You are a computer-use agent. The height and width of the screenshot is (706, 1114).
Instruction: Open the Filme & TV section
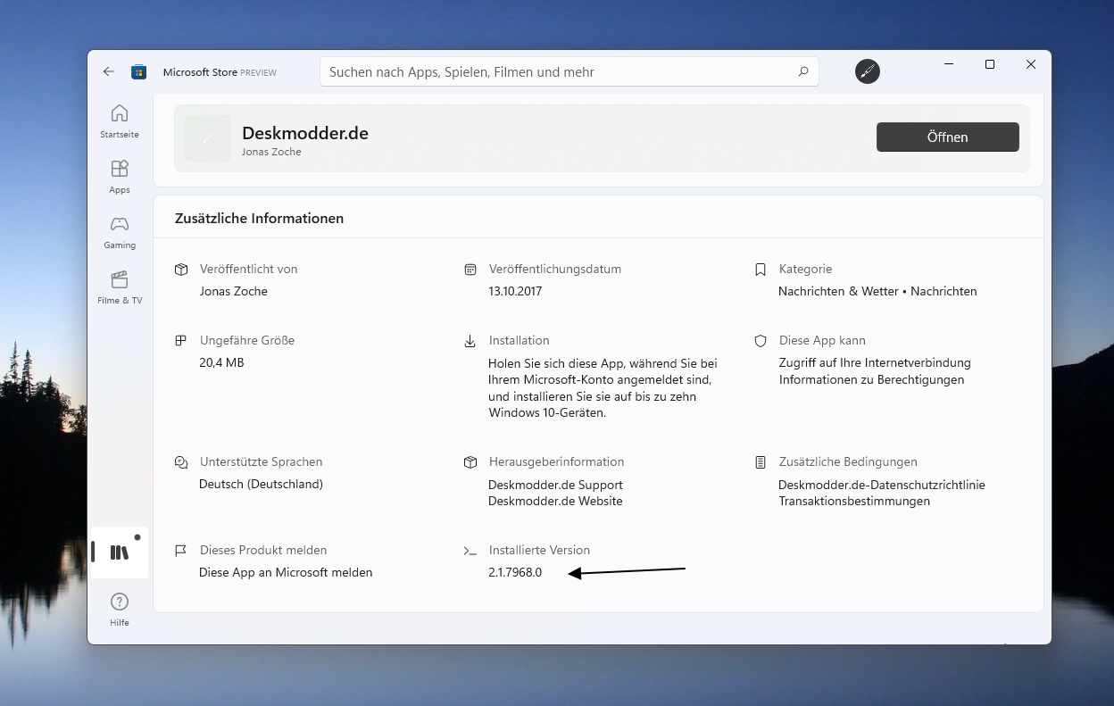click(x=119, y=287)
